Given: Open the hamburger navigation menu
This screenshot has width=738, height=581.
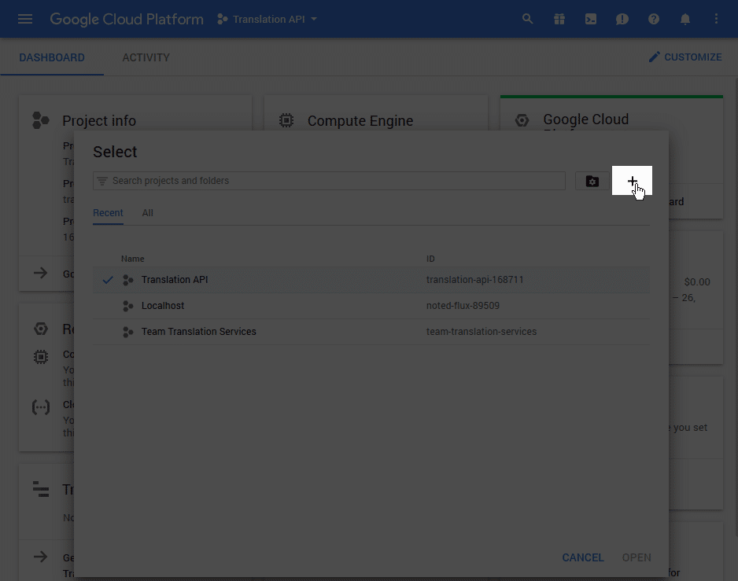Looking at the screenshot, I should click(25, 19).
